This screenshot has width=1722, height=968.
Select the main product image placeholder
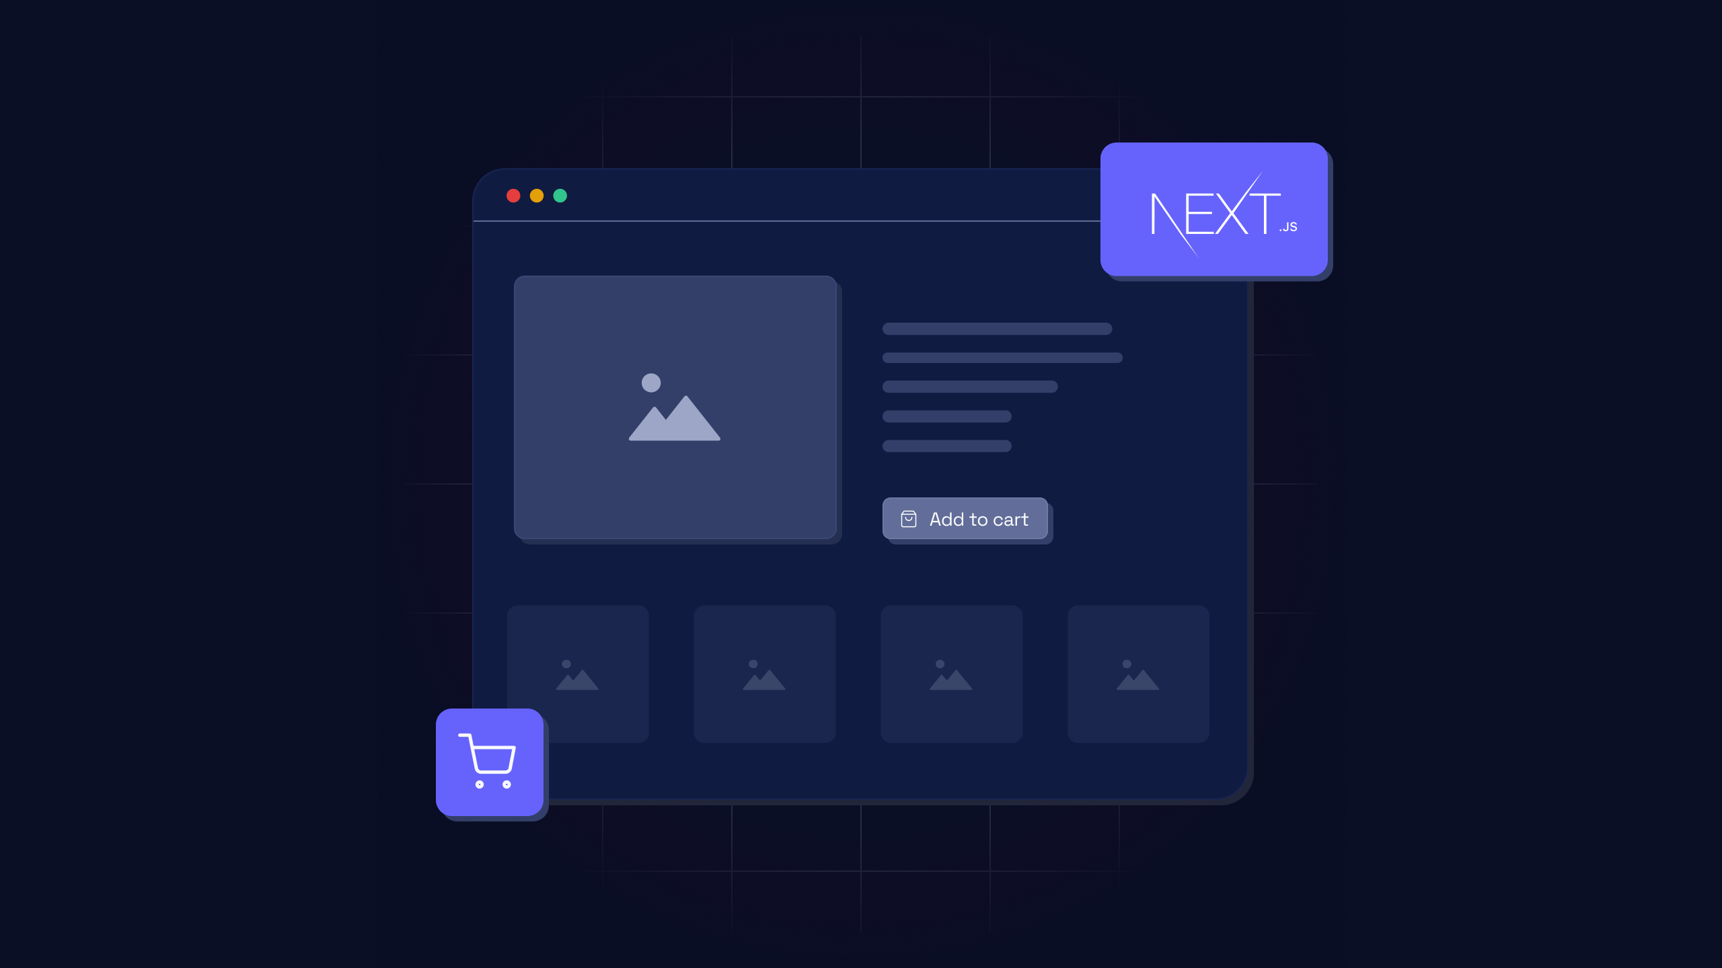[x=674, y=407]
